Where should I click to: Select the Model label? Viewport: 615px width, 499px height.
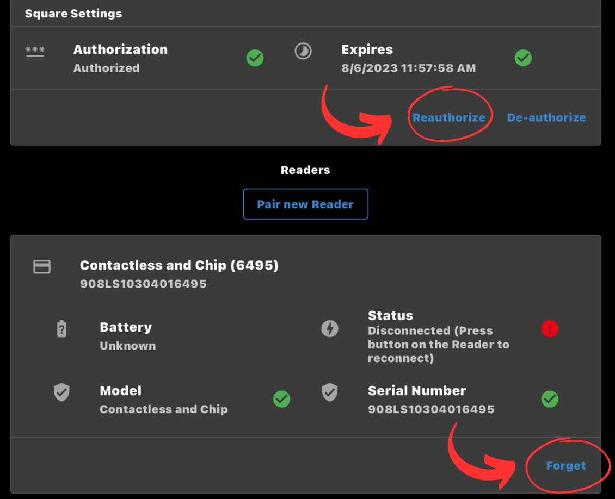[120, 391]
